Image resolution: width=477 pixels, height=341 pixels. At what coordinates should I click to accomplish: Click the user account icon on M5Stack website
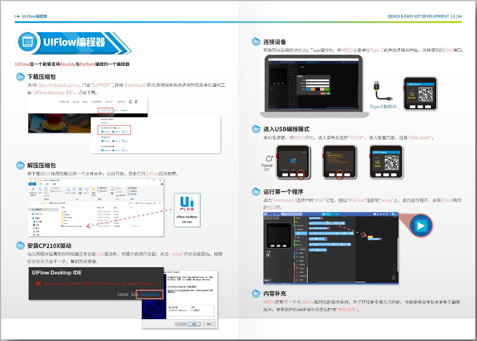tap(135, 101)
